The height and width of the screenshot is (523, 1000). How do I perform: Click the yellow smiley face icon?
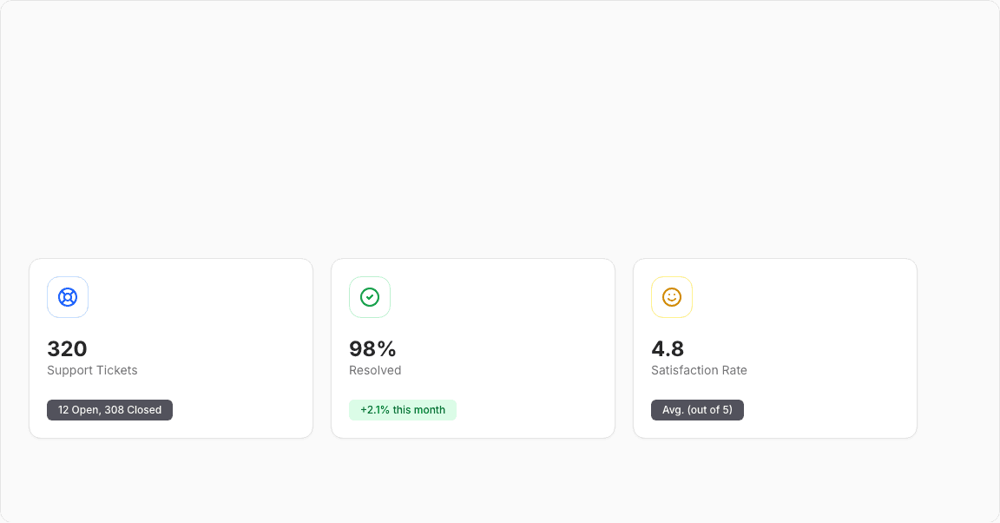click(x=672, y=297)
